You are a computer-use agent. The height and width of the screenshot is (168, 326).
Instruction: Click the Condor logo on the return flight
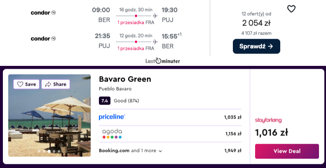pyautogui.click(x=43, y=39)
